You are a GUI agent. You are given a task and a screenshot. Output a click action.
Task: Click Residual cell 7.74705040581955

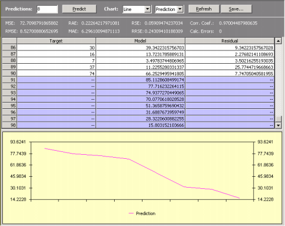(x=229, y=74)
